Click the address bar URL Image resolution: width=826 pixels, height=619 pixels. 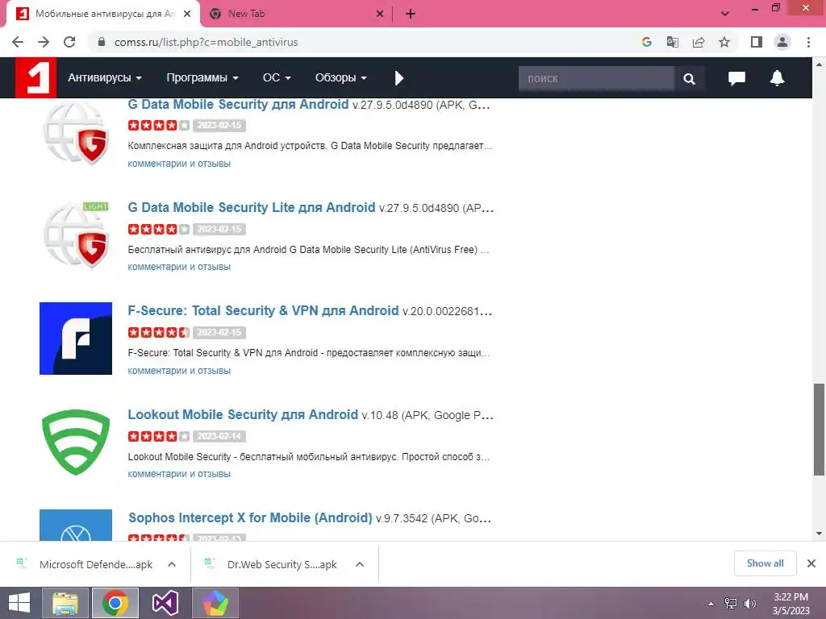[x=206, y=42]
